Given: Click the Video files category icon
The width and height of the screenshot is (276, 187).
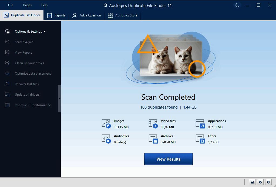Looking at the screenshot, I should pyautogui.click(x=153, y=124).
